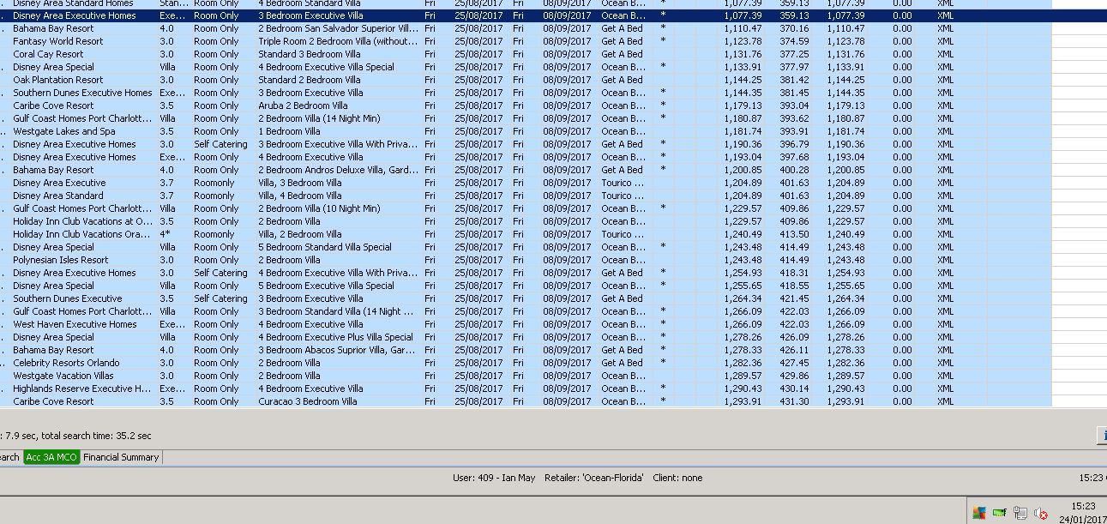Select Holiday Inn Club Vacations at O... row
Viewport: 1107px width, 524px height.
click(x=526, y=221)
